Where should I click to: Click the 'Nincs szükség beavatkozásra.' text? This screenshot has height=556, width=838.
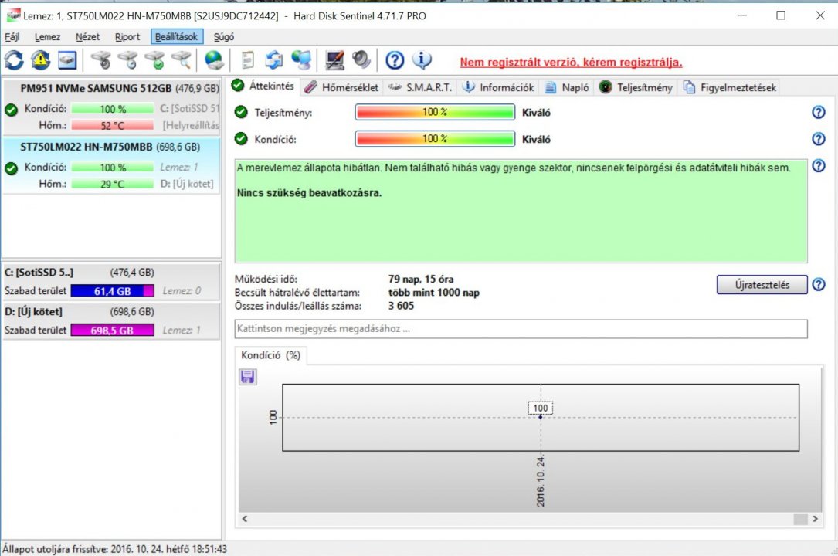[x=309, y=193]
